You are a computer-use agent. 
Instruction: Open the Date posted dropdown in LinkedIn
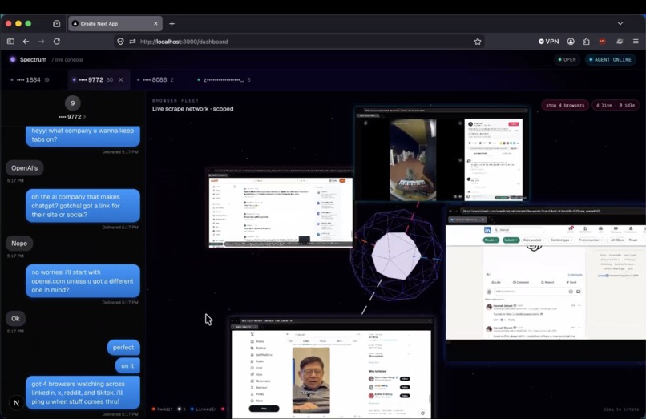click(534, 240)
